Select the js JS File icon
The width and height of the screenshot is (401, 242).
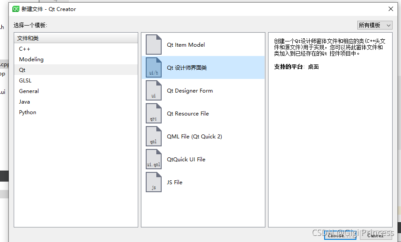coord(154,182)
